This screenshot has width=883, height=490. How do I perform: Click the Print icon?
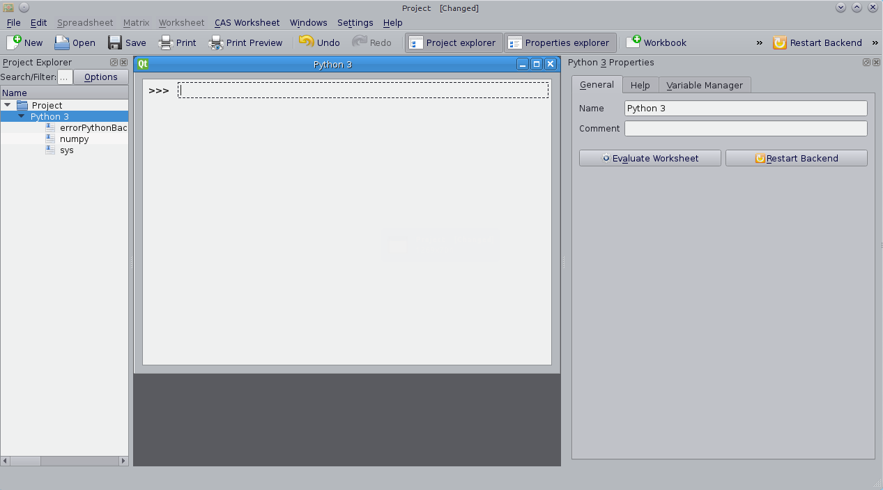coord(164,42)
